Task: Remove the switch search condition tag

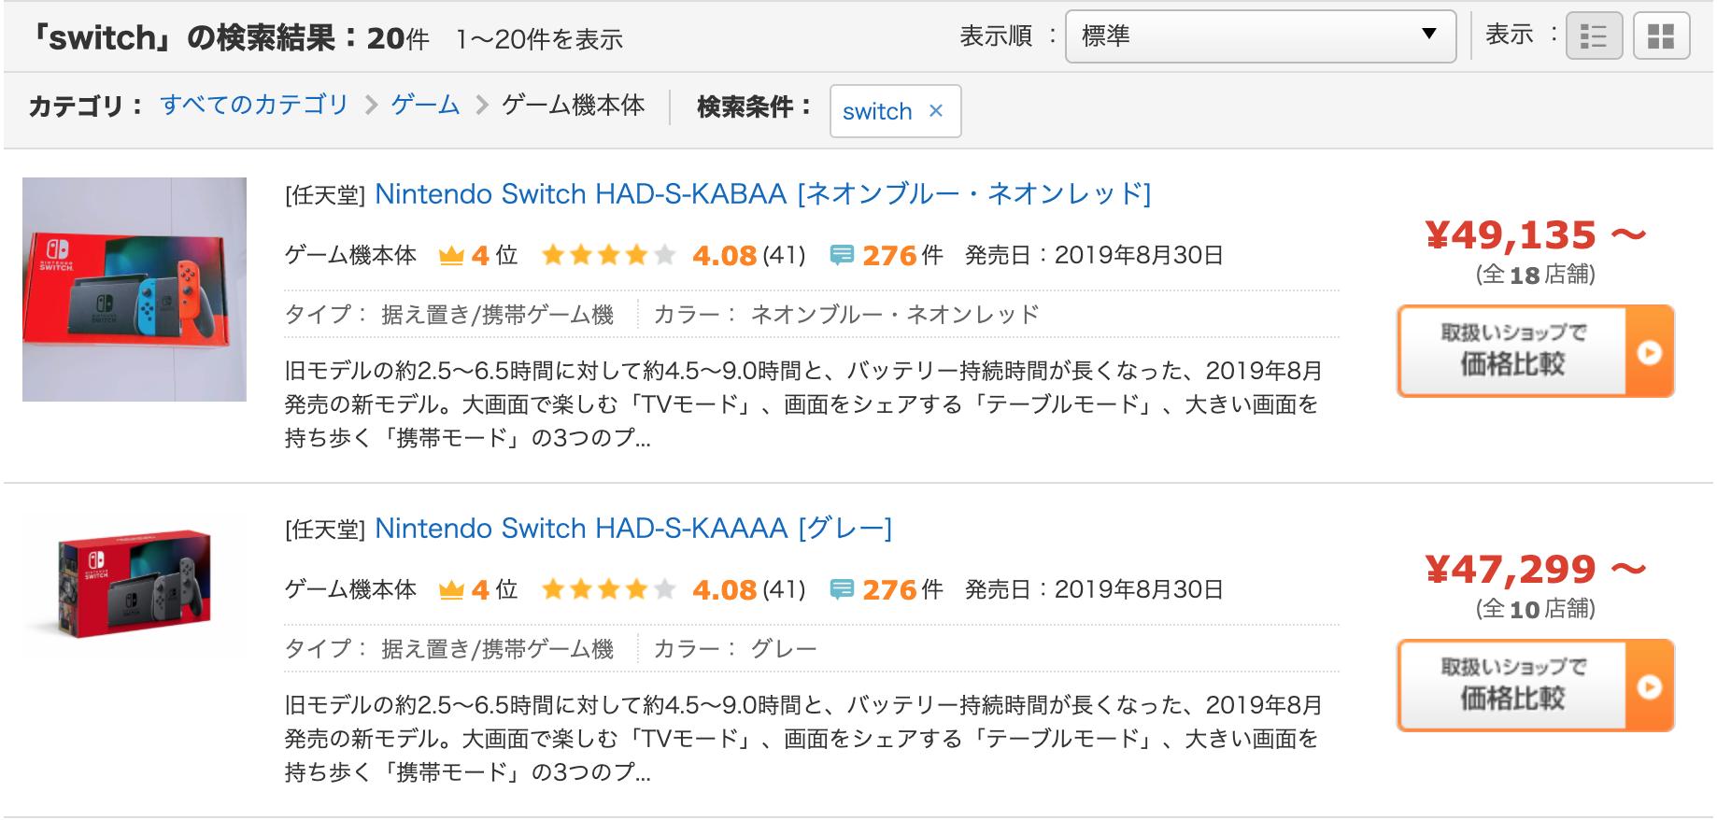Action: (x=936, y=111)
